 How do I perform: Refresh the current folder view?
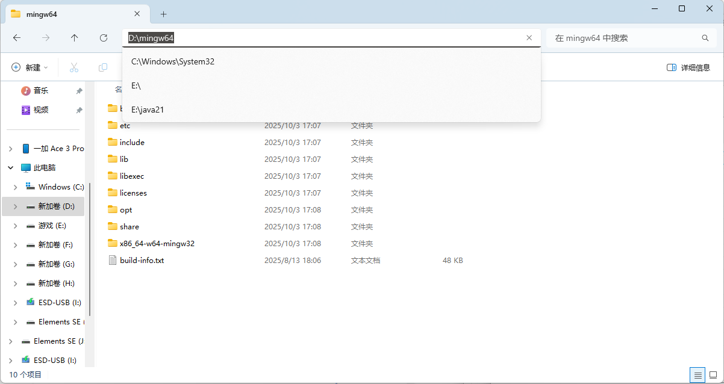[104, 38]
